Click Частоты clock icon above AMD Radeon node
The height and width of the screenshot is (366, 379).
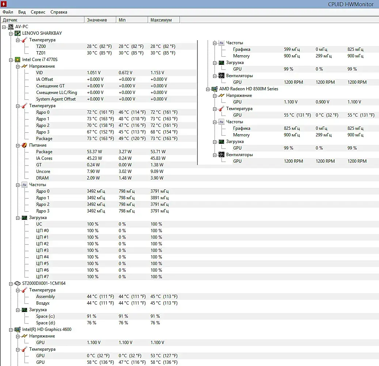point(221,43)
